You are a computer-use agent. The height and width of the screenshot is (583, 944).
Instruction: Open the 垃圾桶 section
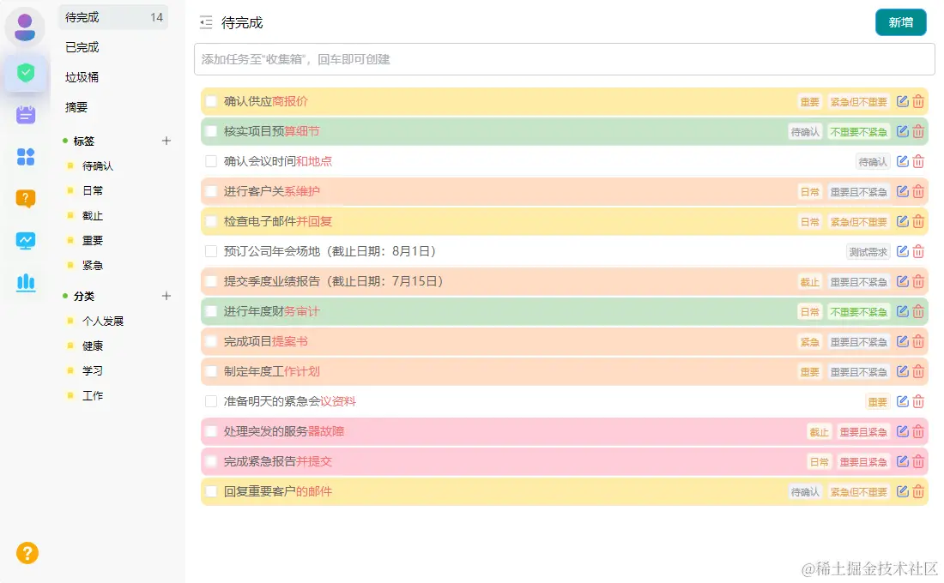coord(82,77)
